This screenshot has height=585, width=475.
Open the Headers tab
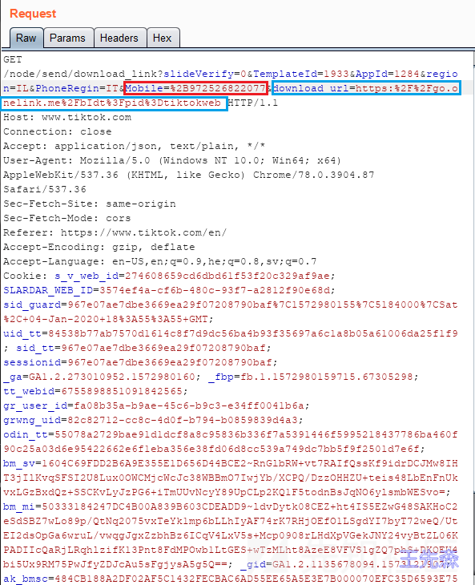(119, 38)
